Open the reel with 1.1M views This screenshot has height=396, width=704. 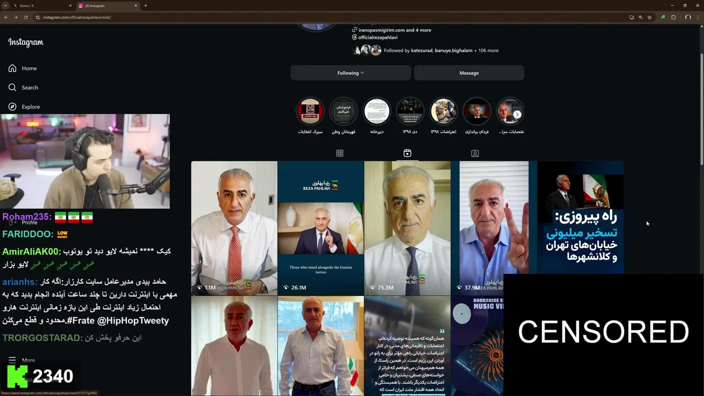point(234,228)
